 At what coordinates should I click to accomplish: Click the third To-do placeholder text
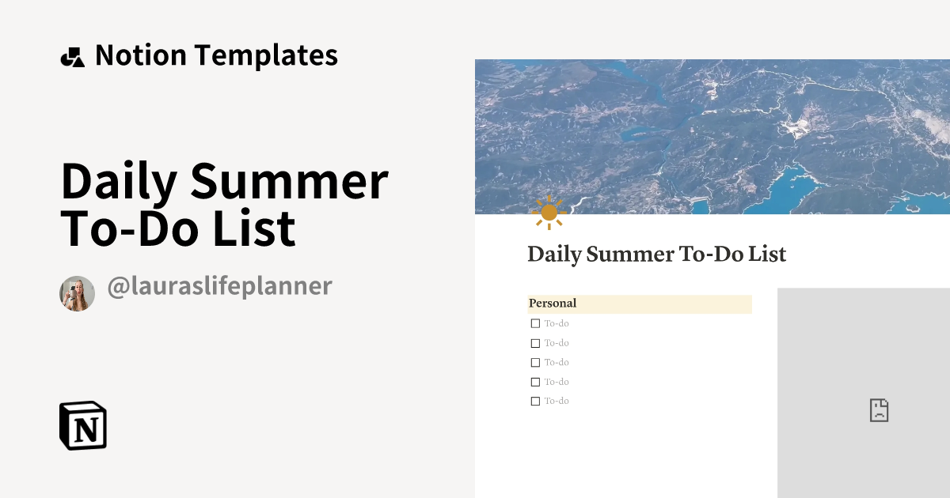pyautogui.click(x=557, y=362)
